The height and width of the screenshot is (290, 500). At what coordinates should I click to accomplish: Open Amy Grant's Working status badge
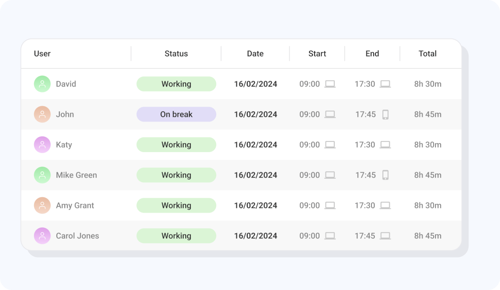176,205
